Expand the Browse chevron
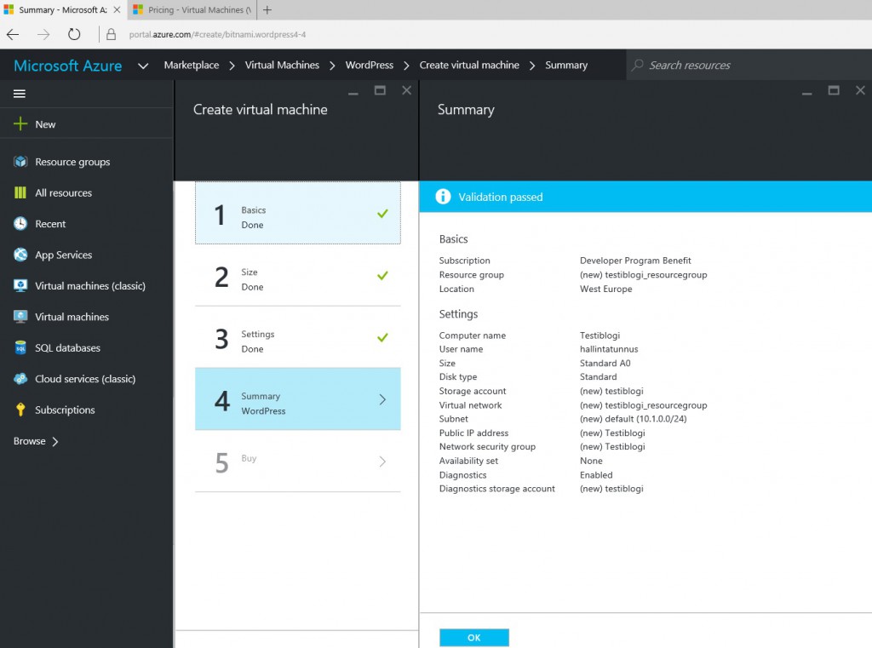Image resolution: width=872 pixels, height=648 pixels. 55,442
